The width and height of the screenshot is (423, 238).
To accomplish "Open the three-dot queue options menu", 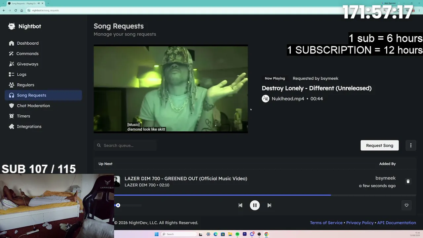I will click(x=411, y=145).
